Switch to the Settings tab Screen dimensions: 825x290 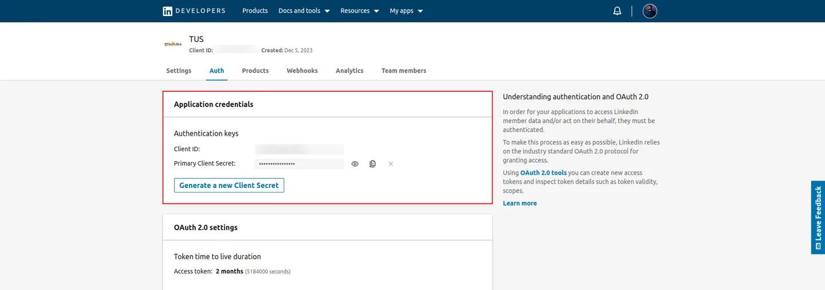179,70
